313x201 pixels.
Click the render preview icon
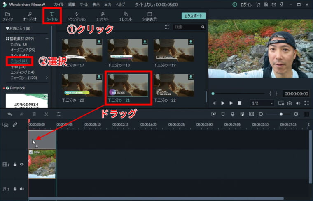tap(213, 114)
